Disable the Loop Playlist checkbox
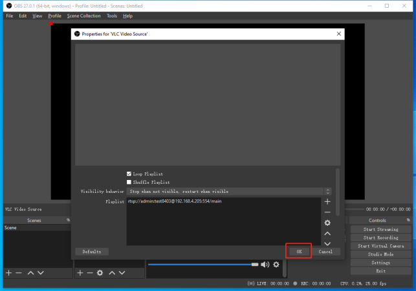This screenshot has height=291, width=416. click(x=129, y=174)
